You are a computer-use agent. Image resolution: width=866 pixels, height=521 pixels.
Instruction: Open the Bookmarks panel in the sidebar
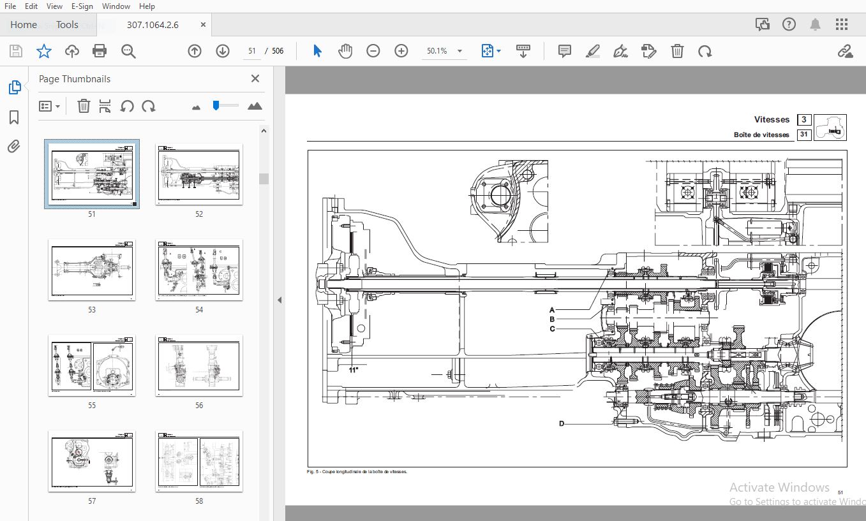tap(14, 117)
